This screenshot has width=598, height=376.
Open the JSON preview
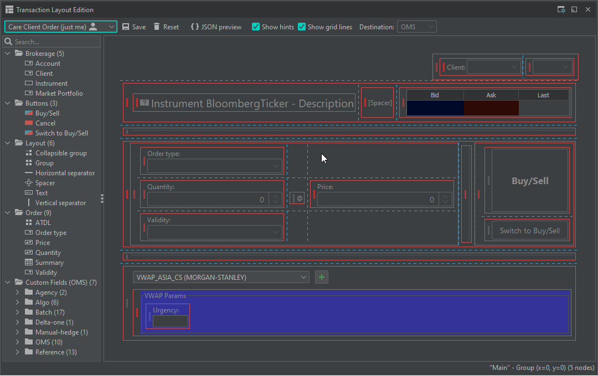(215, 26)
